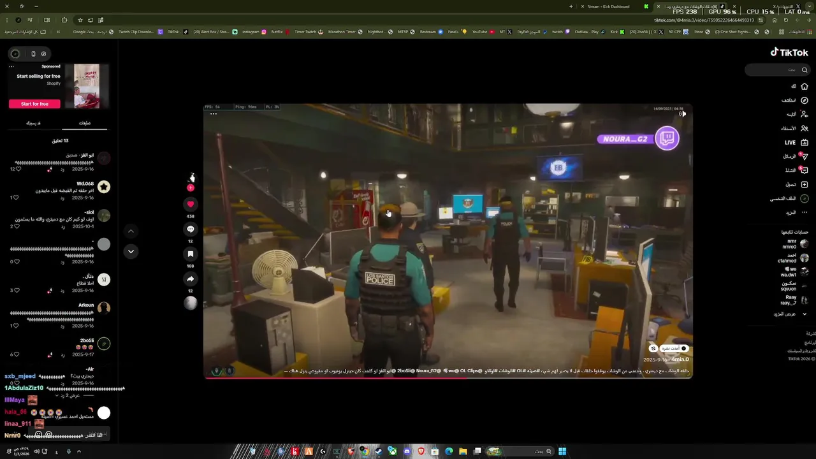Open instagram bookmark

click(x=254, y=31)
